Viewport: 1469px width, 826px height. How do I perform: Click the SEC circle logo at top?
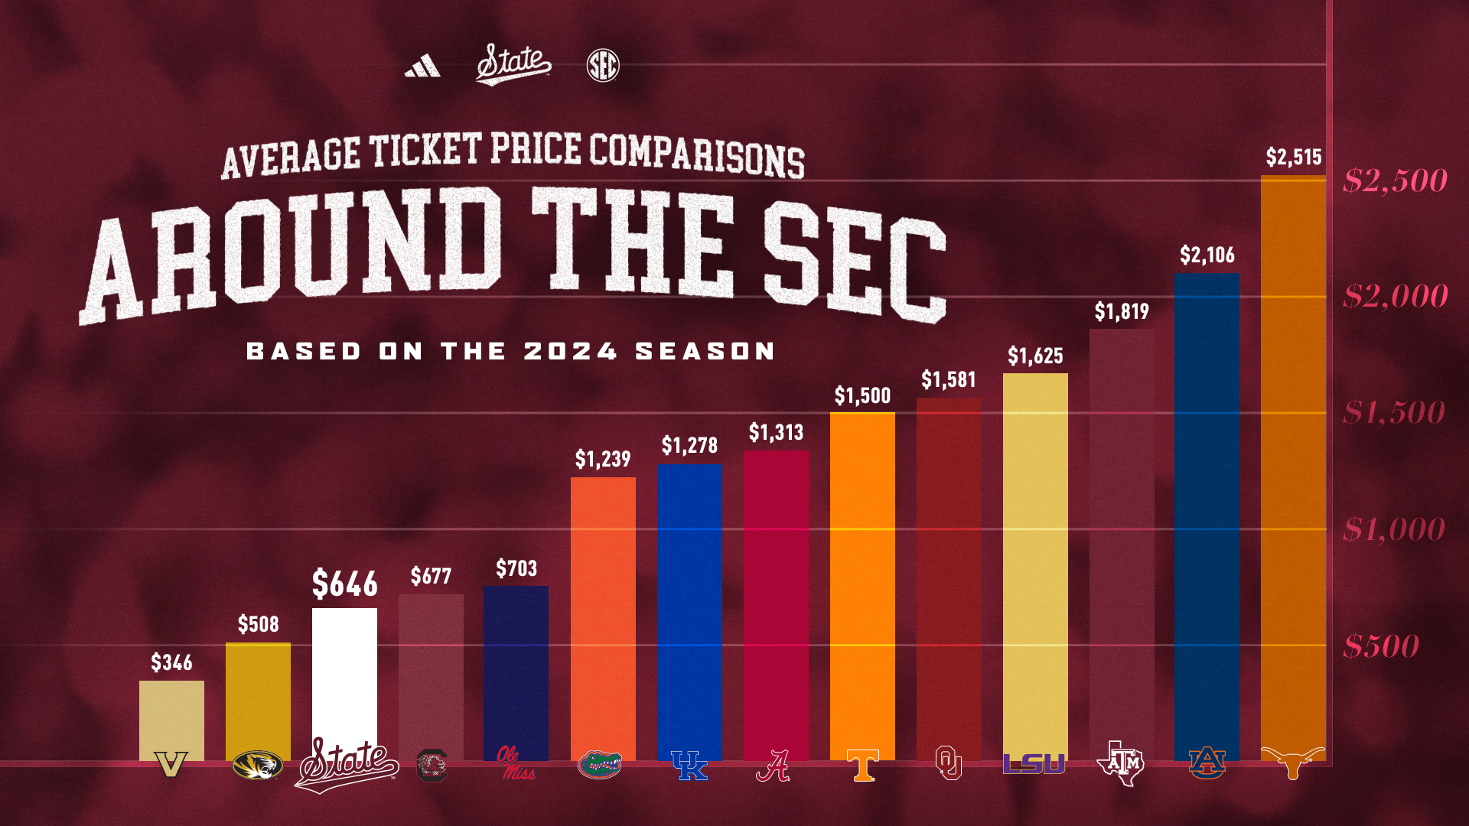[603, 66]
